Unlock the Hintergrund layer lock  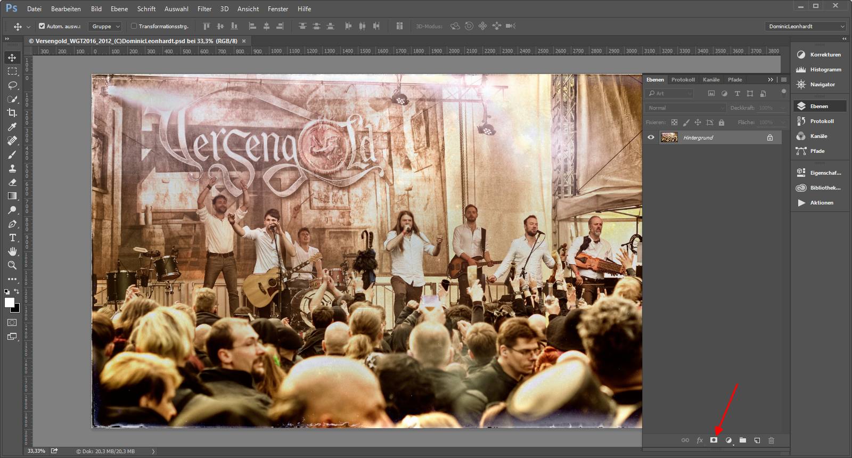point(770,137)
